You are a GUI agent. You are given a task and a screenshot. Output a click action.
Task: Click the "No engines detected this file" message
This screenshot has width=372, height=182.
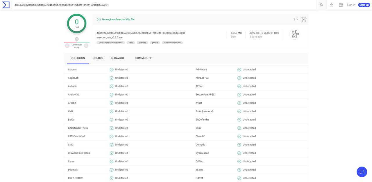click(x=118, y=20)
